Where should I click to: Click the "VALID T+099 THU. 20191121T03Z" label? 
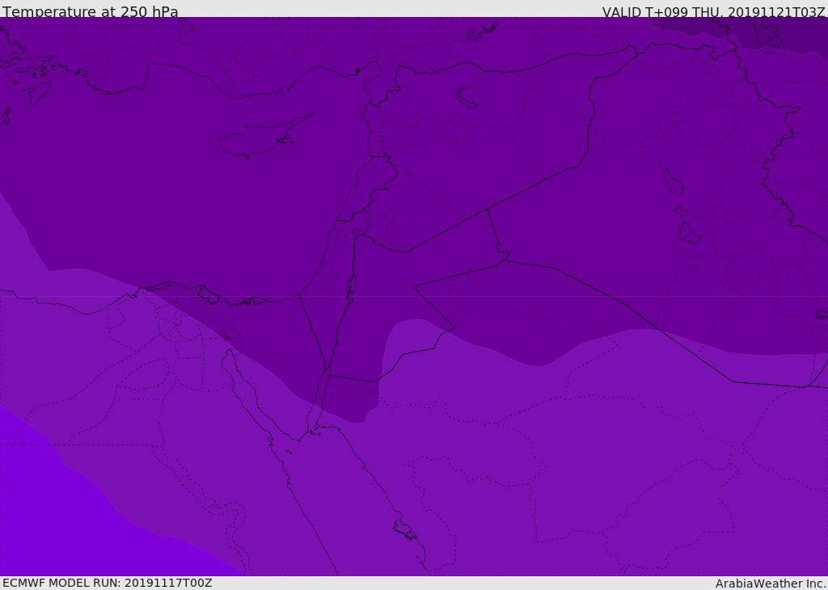coord(713,12)
